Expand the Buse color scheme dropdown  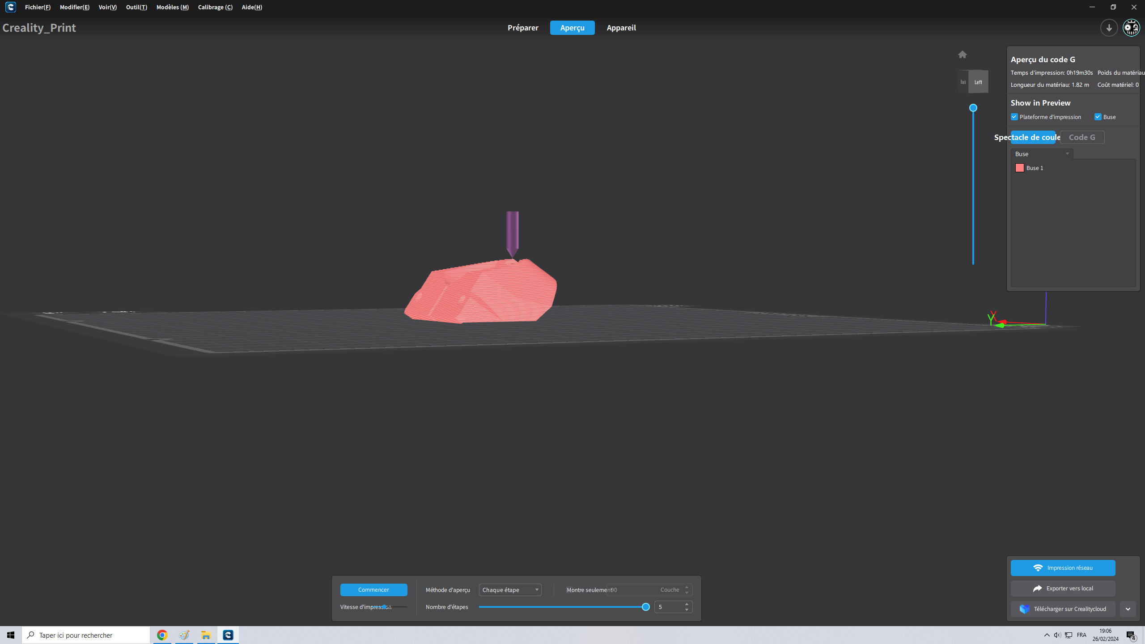point(1042,154)
